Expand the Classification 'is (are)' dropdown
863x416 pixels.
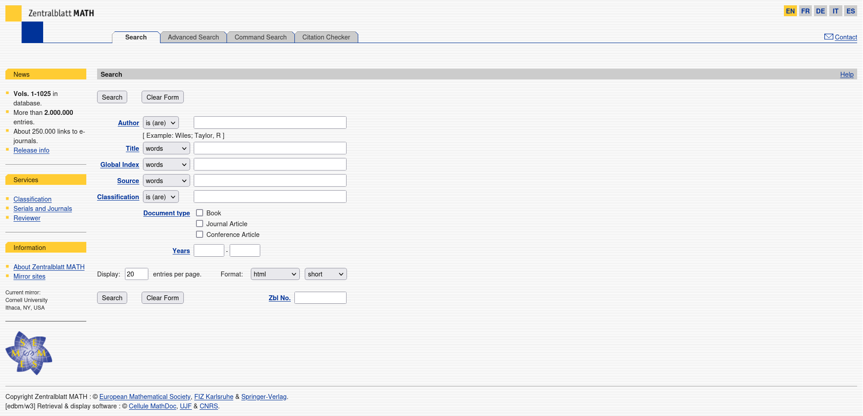161,197
